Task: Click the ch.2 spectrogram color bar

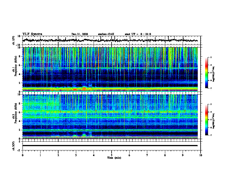Action: coord(206,120)
